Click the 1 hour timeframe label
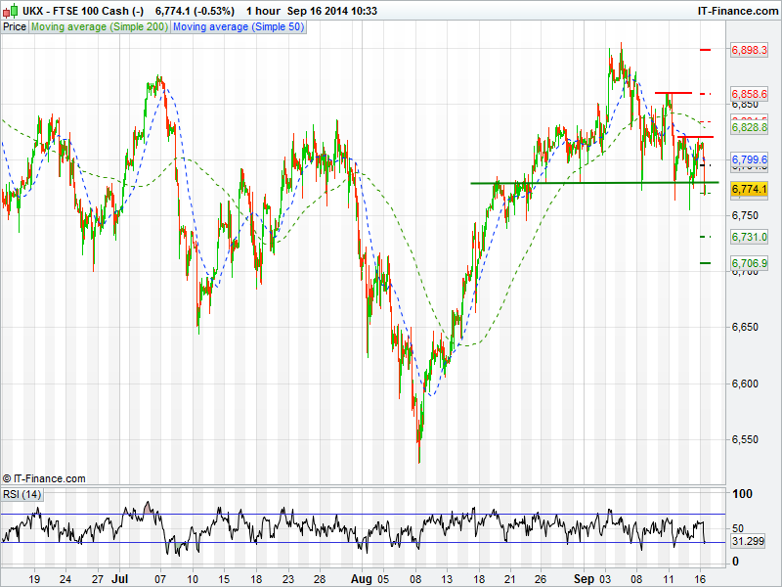This screenshot has width=782, height=587. pyautogui.click(x=263, y=11)
